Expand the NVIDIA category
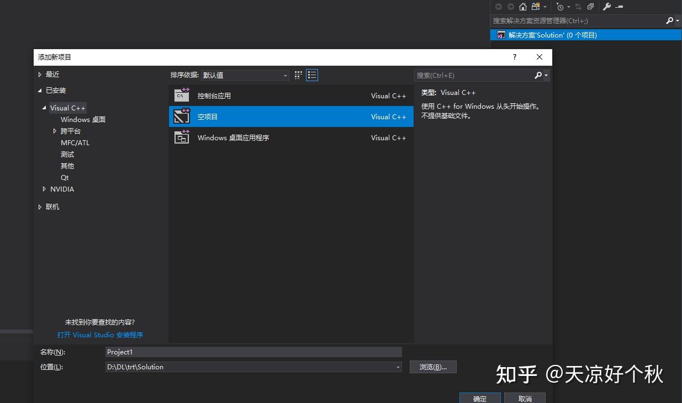Screen dimensions: 682x403 (x=62, y=189)
